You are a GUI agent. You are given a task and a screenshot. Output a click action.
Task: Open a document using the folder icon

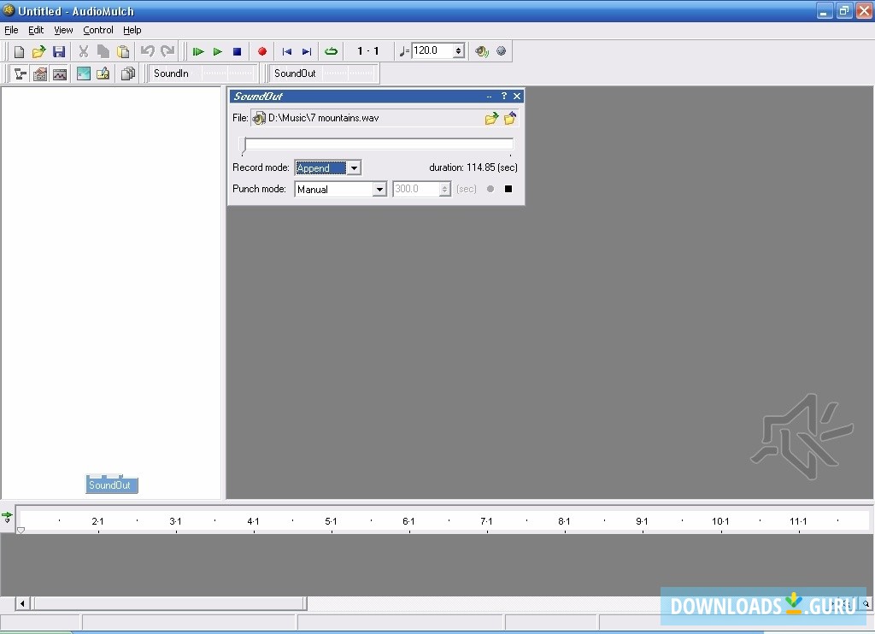click(38, 52)
